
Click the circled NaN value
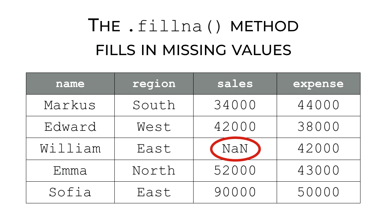235,149
